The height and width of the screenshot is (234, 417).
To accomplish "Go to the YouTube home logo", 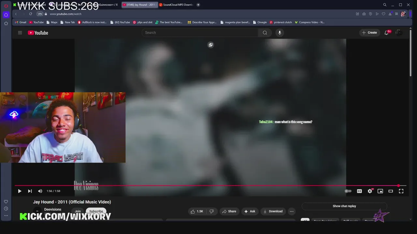I will point(38,32).
